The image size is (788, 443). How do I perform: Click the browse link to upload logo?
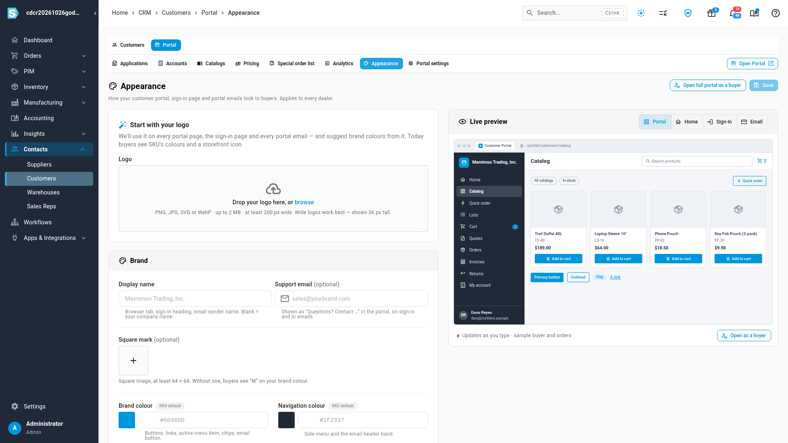(x=304, y=202)
